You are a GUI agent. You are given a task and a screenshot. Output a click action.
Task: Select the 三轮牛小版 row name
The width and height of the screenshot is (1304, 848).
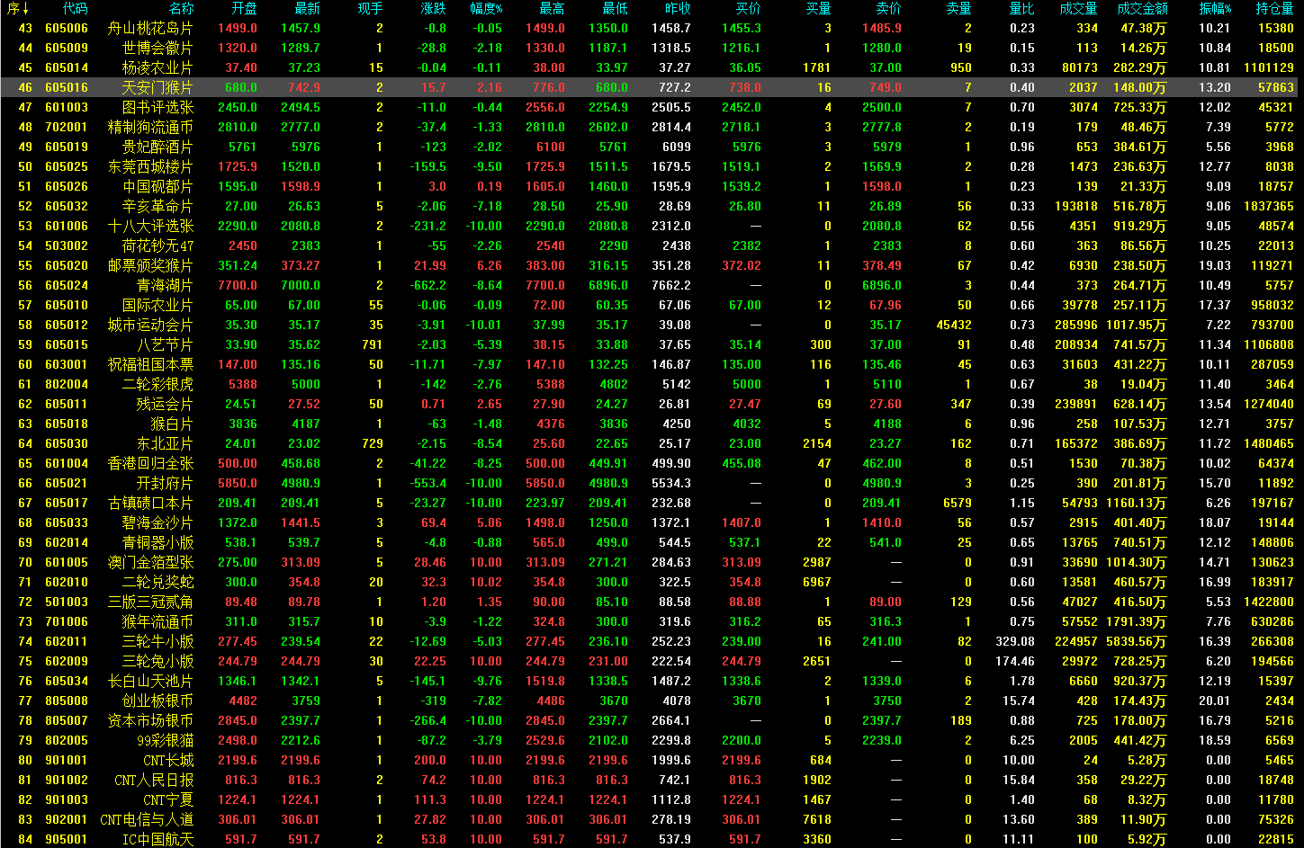tap(157, 641)
